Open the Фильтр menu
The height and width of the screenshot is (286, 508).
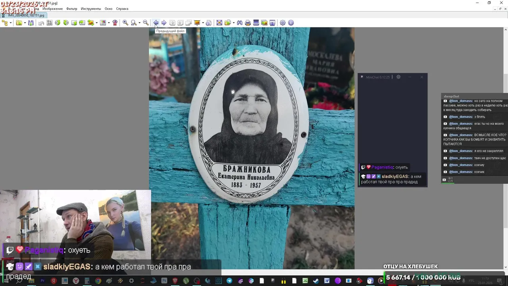(x=72, y=9)
